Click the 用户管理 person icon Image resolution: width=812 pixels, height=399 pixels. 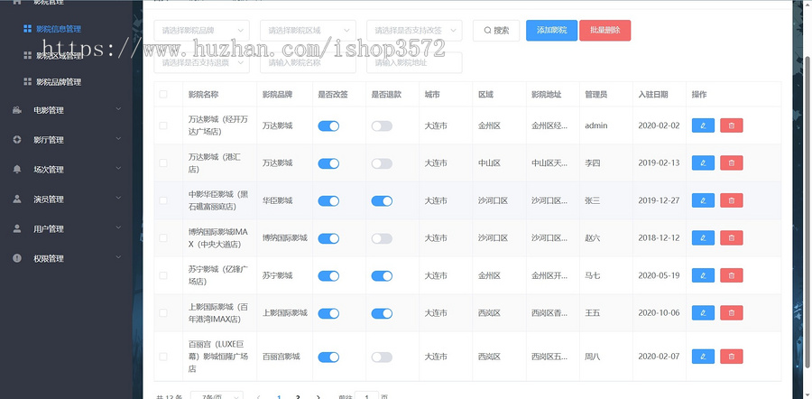17,228
